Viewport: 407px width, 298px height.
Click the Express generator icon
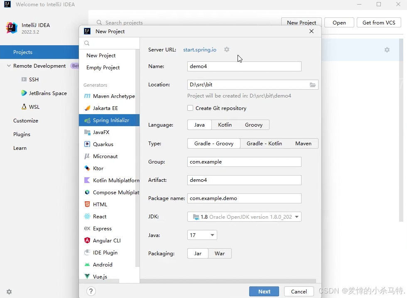(87, 229)
